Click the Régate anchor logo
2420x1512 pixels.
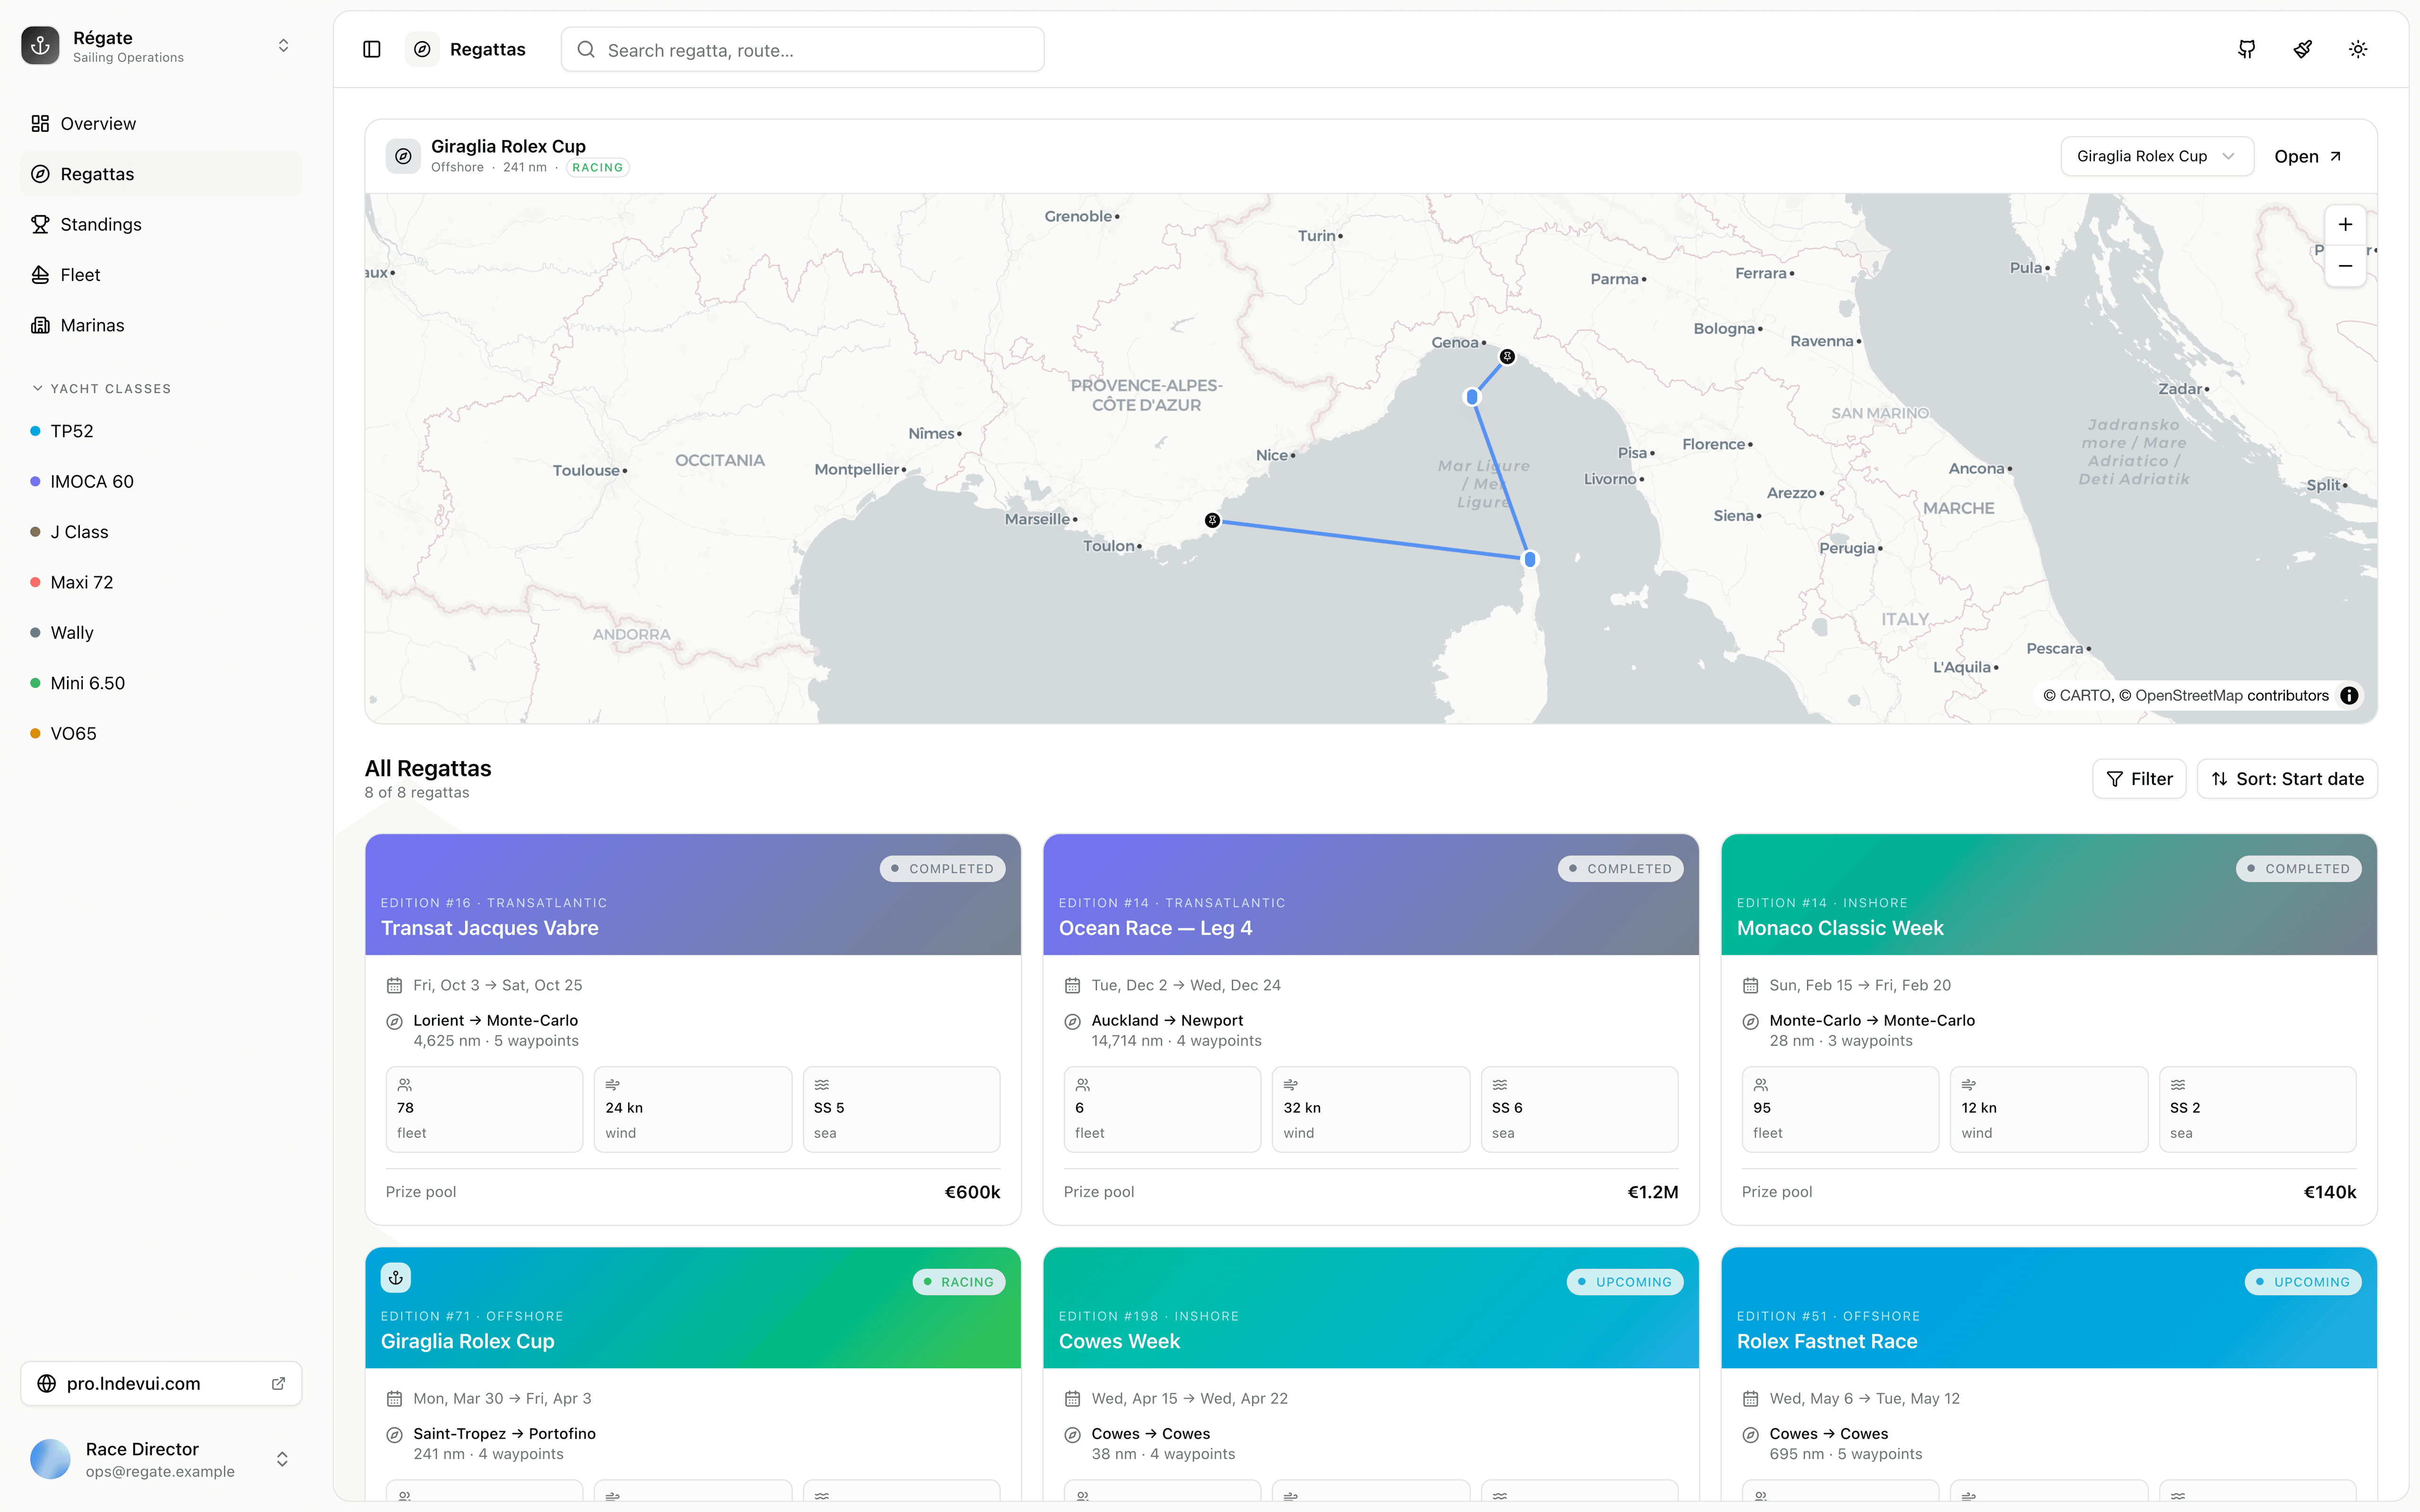40,46
